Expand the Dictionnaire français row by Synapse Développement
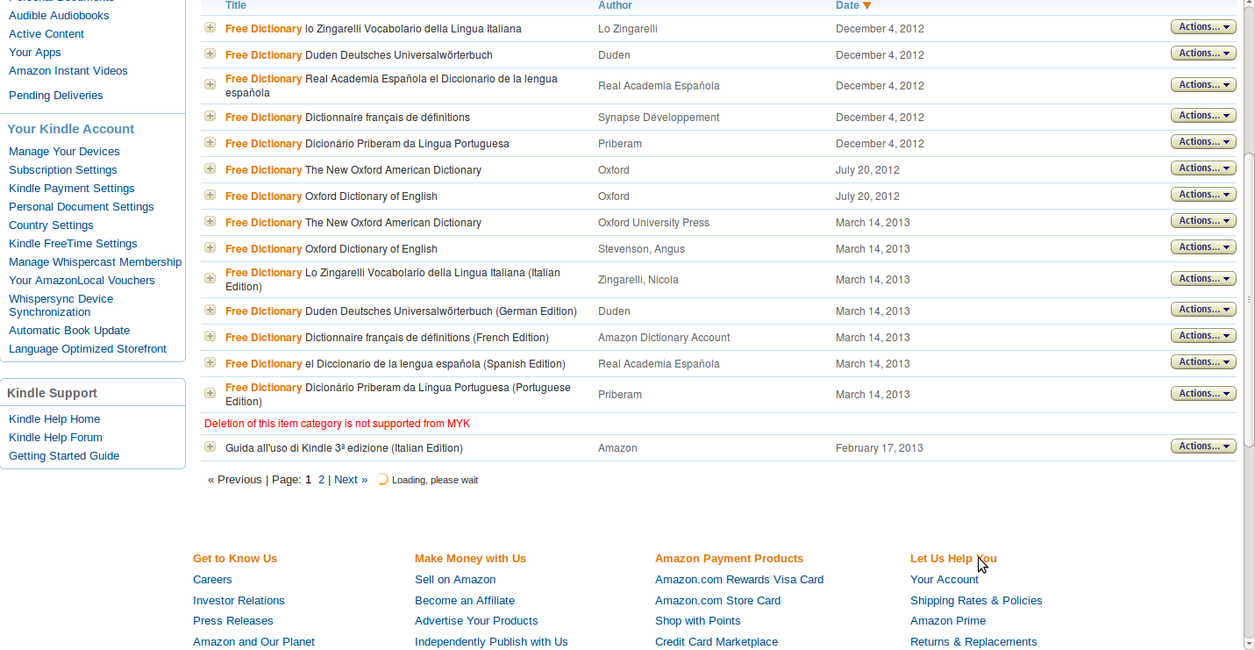The width and height of the screenshot is (1255, 650). (210, 116)
